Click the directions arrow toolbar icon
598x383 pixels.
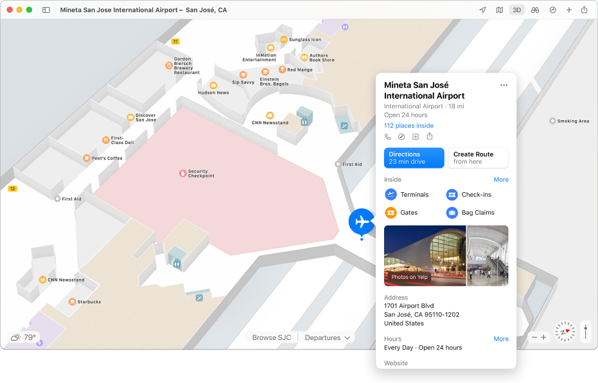pyautogui.click(x=552, y=10)
